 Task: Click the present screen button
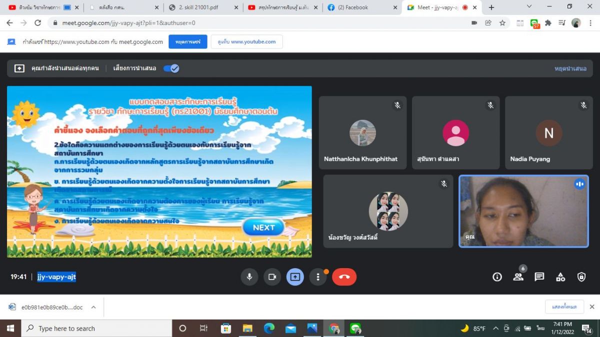click(x=295, y=277)
